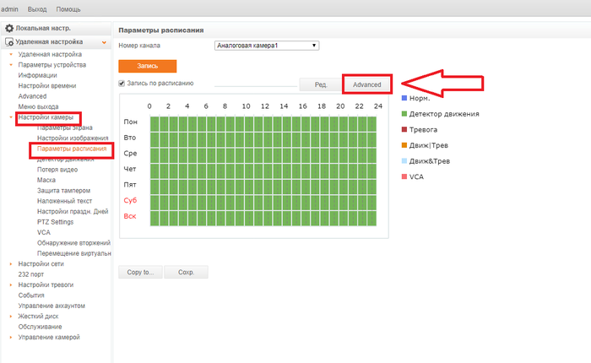
Task: Open Перемещение виртуальн settings
Action: (x=74, y=253)
